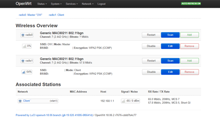Open the Powered by LuCI openwrt-18.06 link
Viewport: 220px width, 125px height.
point(54,115)
